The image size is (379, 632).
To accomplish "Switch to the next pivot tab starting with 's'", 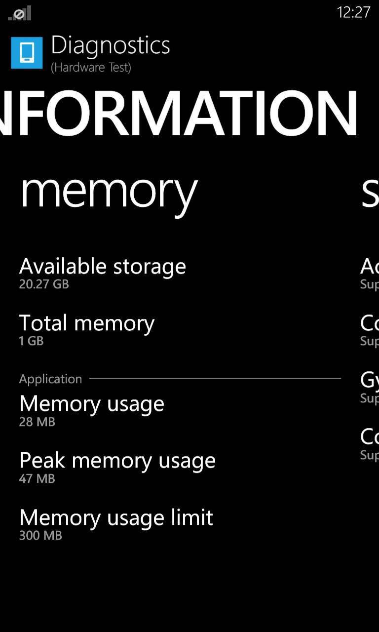I will click(370, 192).
